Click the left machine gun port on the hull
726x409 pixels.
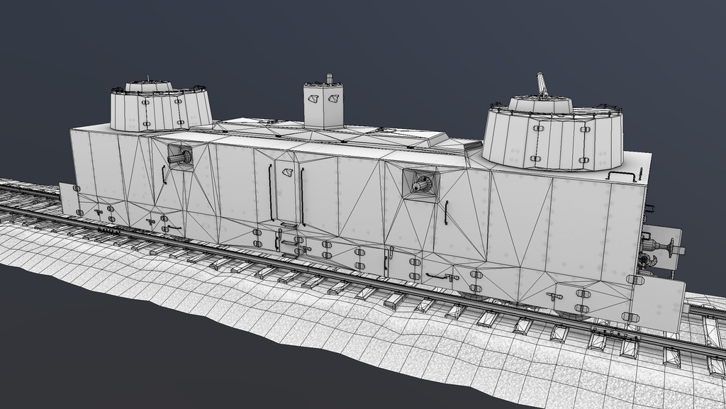[x=181, y=157]
